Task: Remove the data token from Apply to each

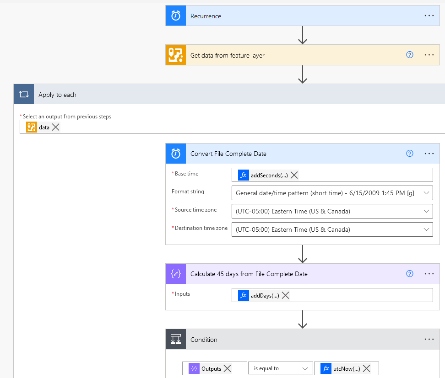Action: [56, 128]
